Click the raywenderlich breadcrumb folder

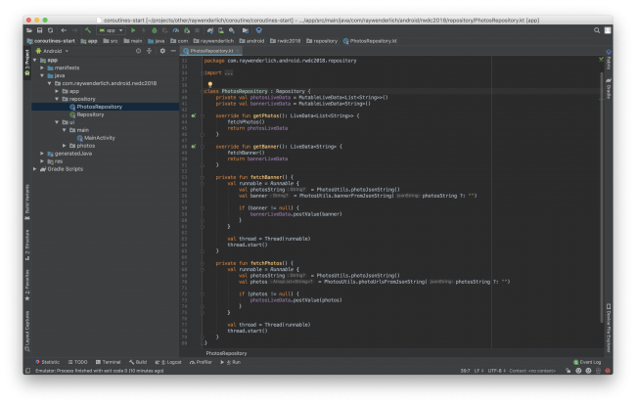tap(213, 41)
